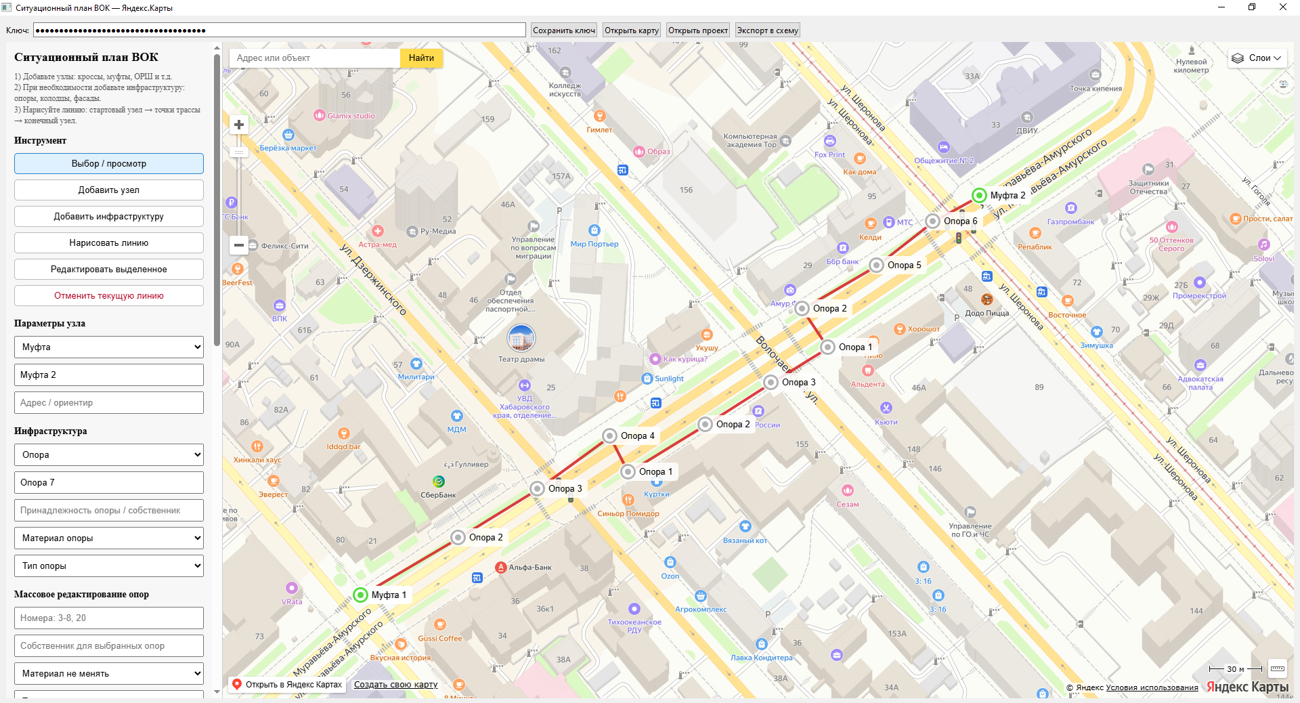Screen dimensions: 1300x703
Task: Click the Sunlight shop icon
Action: (x=647, y=379)
